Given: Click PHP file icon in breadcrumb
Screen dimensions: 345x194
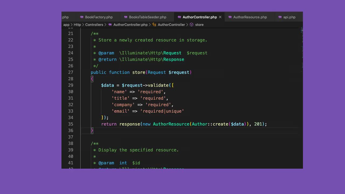Looking at the screenshot, I should pyautogui.click(x=110, y=25).
